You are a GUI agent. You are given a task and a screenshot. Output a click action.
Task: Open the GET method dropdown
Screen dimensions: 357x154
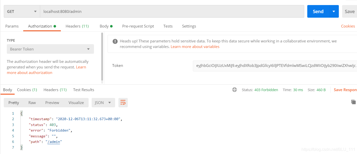tap(22, 11)
